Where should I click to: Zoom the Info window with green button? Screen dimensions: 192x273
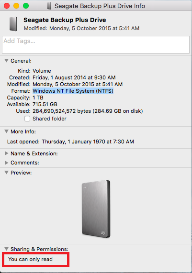click(26, 6)
